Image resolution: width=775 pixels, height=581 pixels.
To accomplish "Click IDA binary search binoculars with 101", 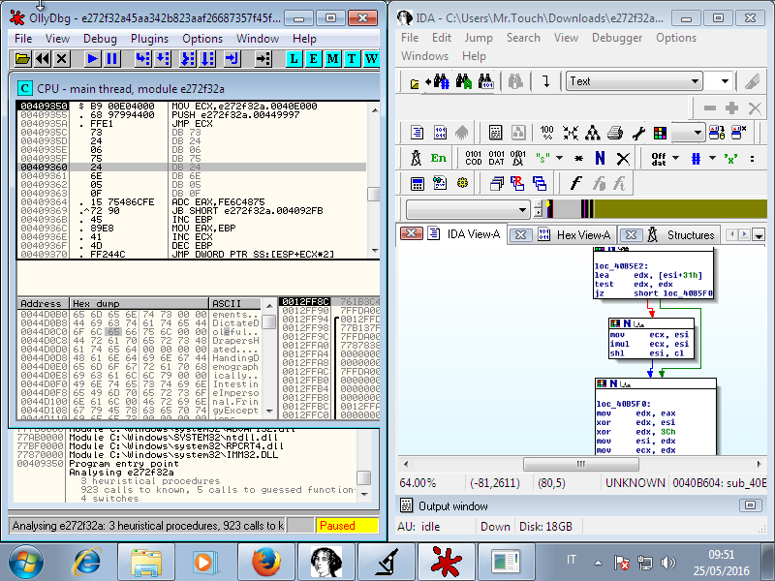I will (x=486, y=81).
